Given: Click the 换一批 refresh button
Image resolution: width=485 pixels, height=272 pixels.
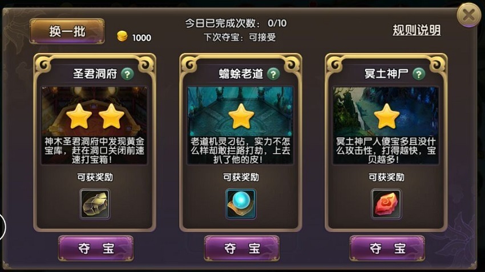Looking at the screenshot, I should pyautogui.click(x=67, y=31).
